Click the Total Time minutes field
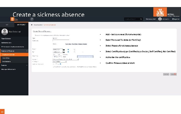Image resolution: width=181 pixels, height=114 pixels. click(x=60, y=57)
